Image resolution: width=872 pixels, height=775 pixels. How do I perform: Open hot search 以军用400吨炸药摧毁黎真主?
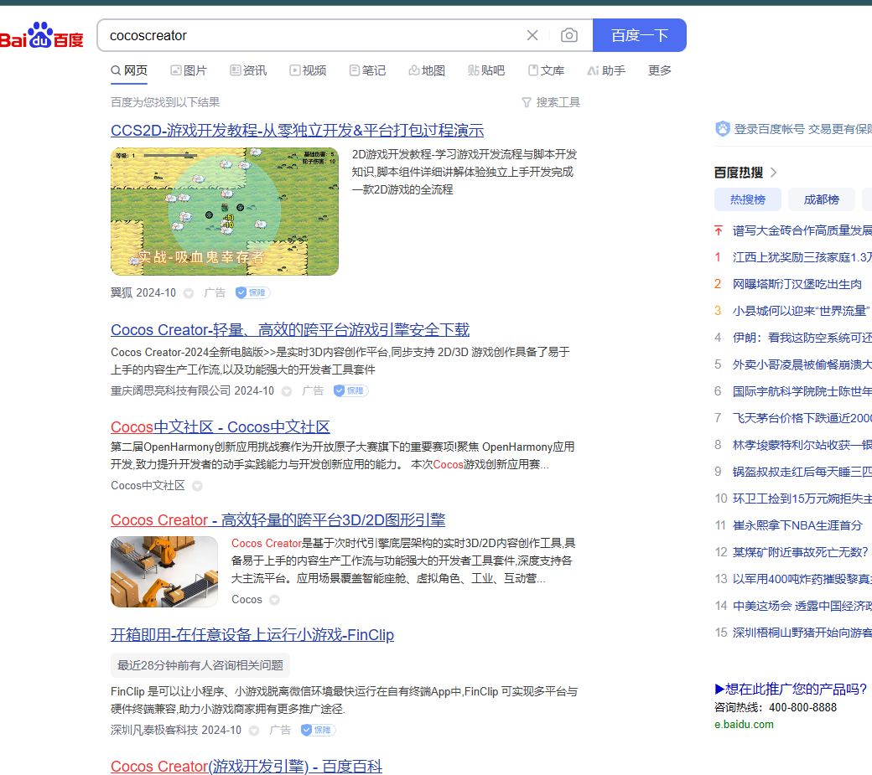pos(802,579)
